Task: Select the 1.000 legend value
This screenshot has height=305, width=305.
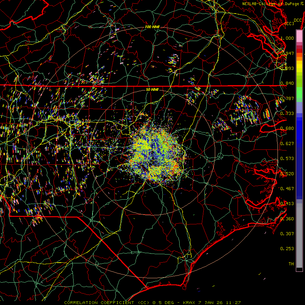Action: coord(287,38)
